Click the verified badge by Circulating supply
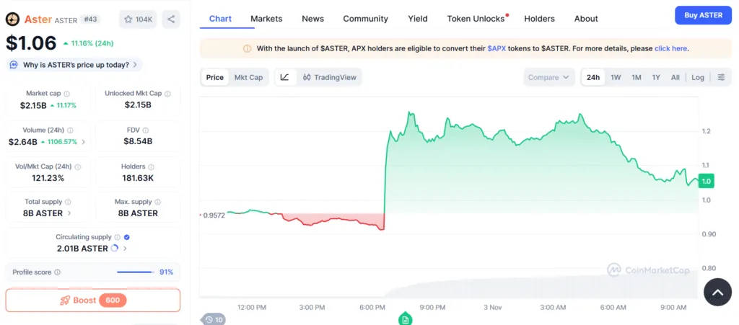The image size is (739, 325). pos(126,237)
